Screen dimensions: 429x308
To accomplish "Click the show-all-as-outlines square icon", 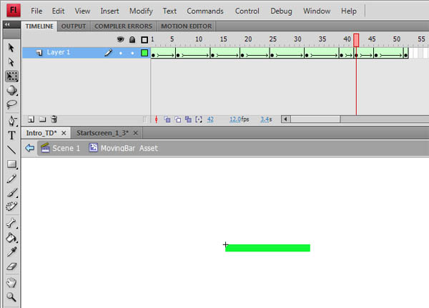I will (x=144, y=40).
